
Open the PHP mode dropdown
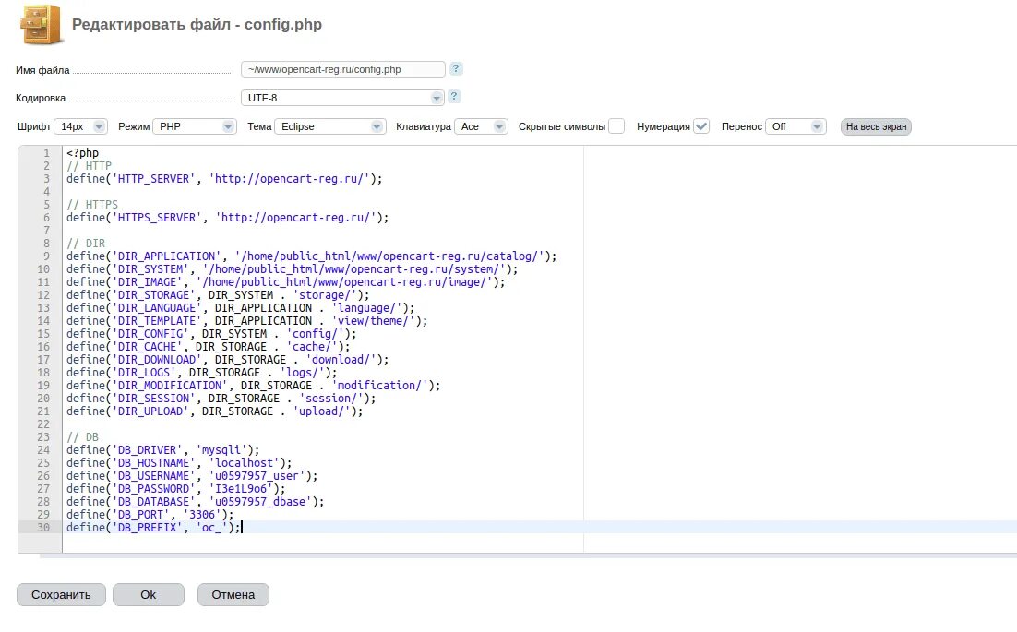tap(194, 126)
